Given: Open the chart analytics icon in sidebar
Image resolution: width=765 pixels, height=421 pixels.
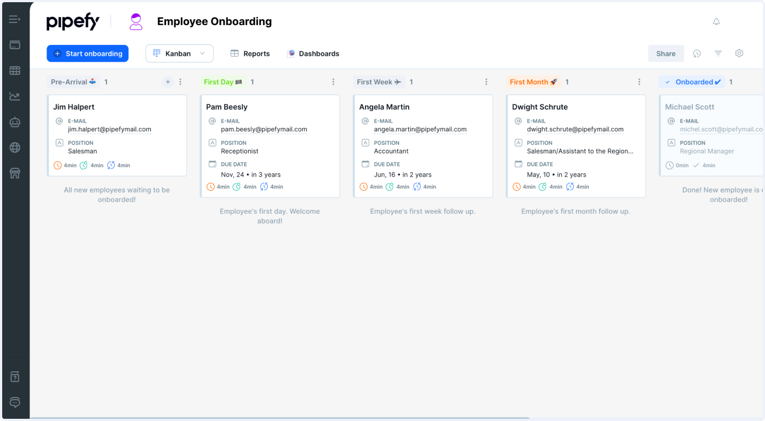Looking at the screenshot, I should (x=15, y=97).
